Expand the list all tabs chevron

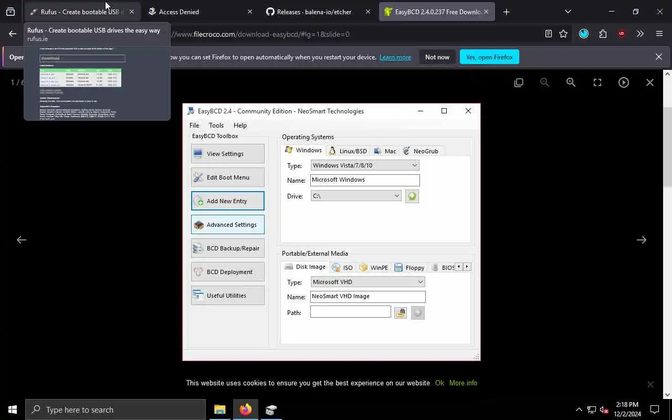(568, 12)
